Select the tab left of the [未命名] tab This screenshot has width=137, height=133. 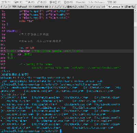pos(113,7)
